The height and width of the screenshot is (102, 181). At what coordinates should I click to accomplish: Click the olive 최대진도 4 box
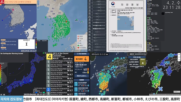(x=143, y=62)
